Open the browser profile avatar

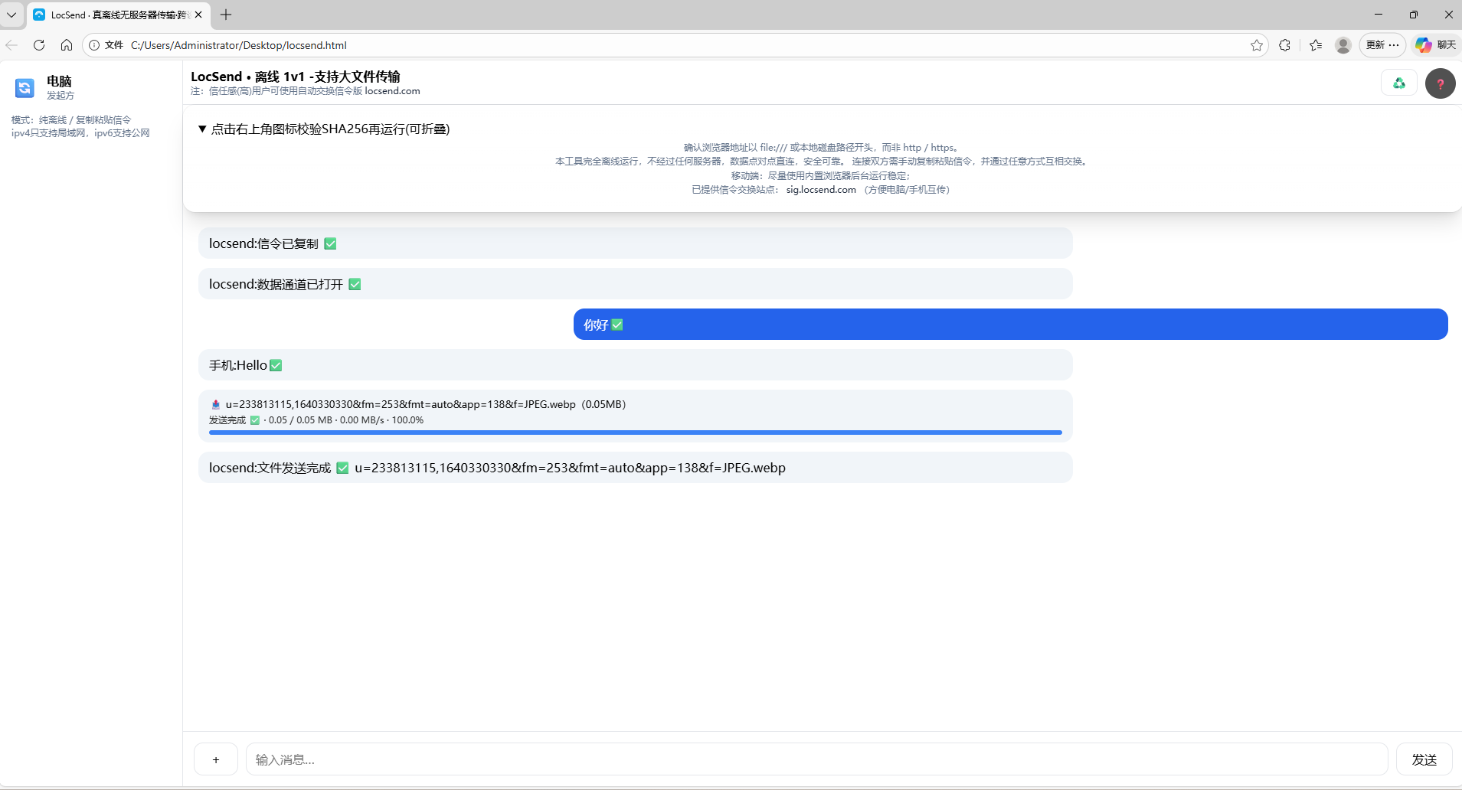(1343, 45)
